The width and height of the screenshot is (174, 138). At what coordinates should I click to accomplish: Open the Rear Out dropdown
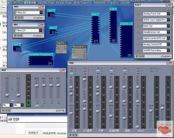(168, 26)
